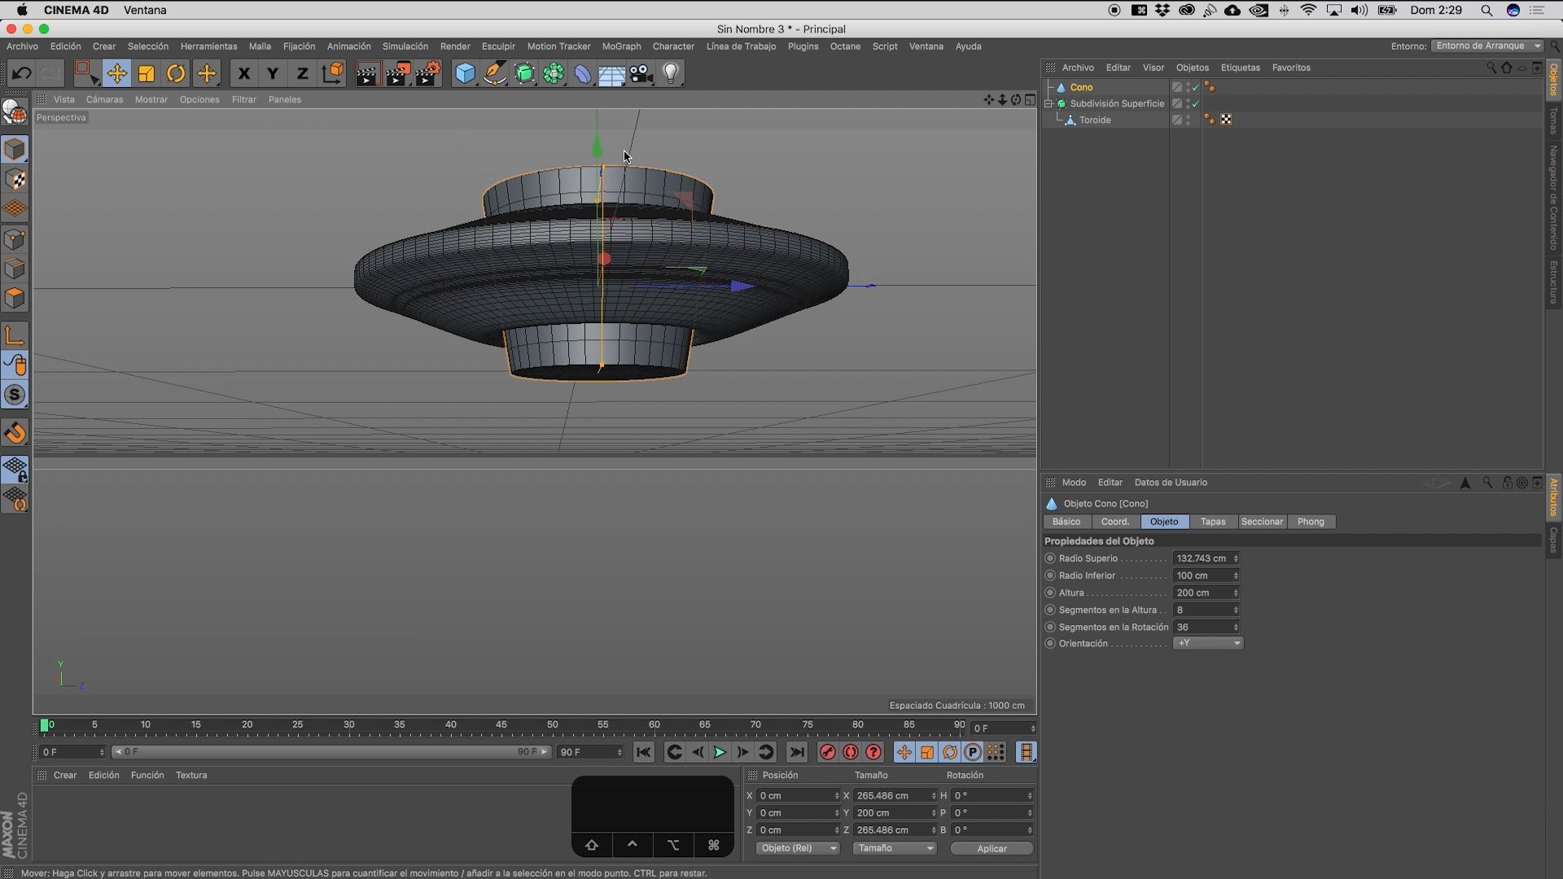Screen dimensions: 1563x879
Task: Open object manager Etiquetas menu
Action: [1241, 68]
